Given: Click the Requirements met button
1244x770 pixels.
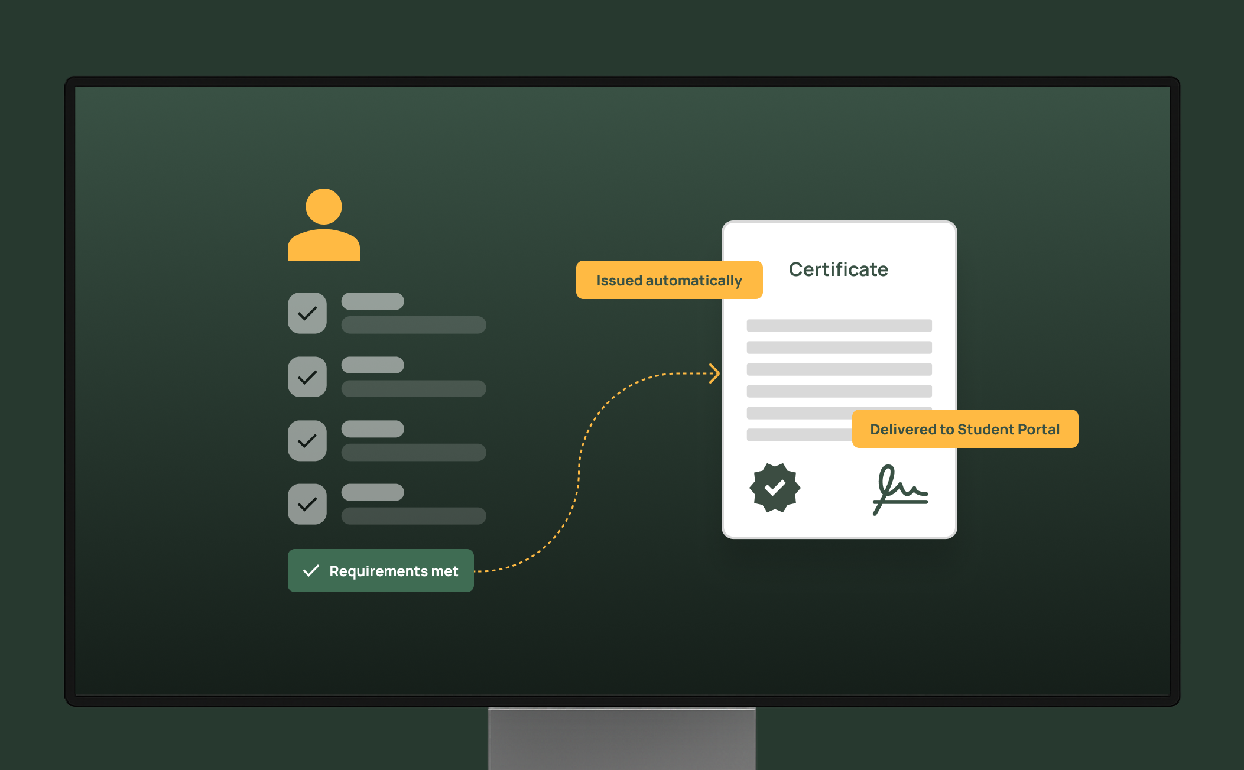Looking at the screenshot, I should point(381,571).
